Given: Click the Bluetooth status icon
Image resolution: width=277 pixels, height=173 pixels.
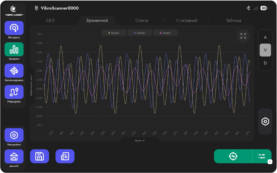Looking at the screenshot, I should (x=248, y=8).
